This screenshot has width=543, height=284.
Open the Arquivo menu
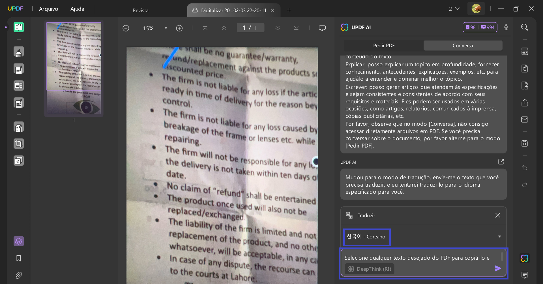[48, 9]
